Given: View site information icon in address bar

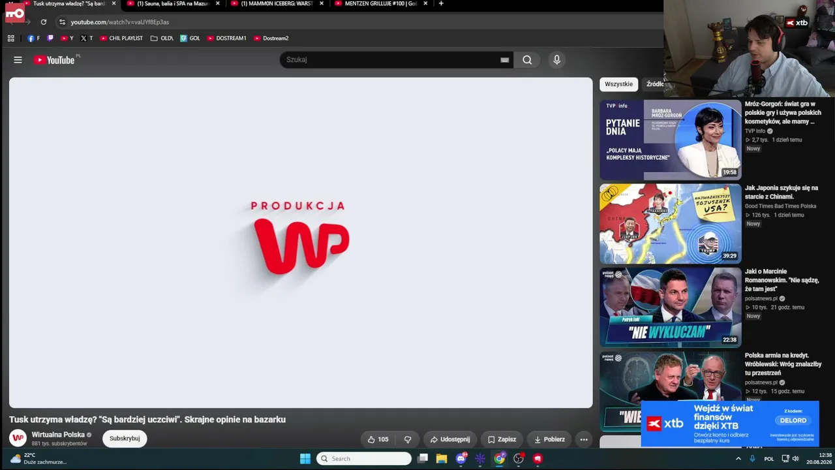Looking at the screenshot, I should [x=62, y=22].
